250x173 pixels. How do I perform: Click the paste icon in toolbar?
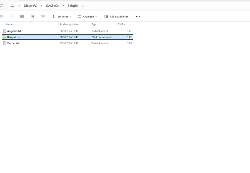pos(11,16)
